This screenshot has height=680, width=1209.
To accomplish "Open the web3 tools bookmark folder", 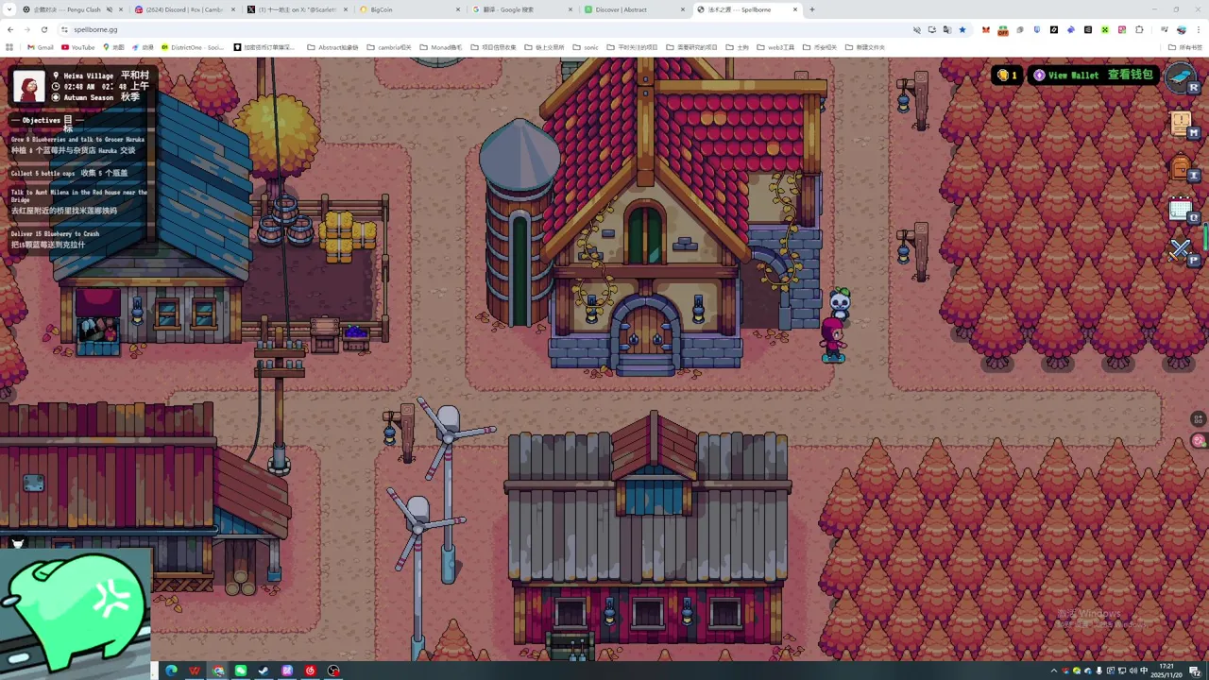I will pos(775,47).
